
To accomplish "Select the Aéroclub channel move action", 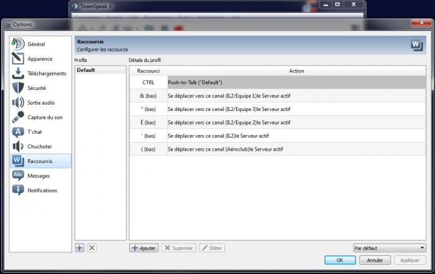I will (x=296, y=149).
